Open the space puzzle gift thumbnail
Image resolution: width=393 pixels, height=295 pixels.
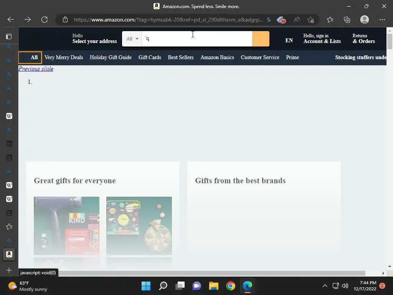(x=139, y=226)
